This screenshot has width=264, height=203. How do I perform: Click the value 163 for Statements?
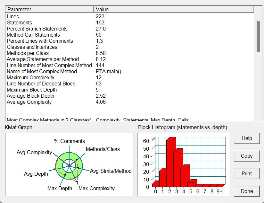100,22
